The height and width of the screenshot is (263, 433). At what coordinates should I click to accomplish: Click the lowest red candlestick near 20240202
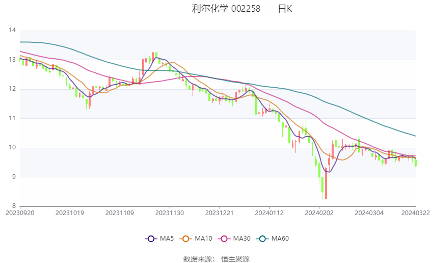click(x=326, y=183)
